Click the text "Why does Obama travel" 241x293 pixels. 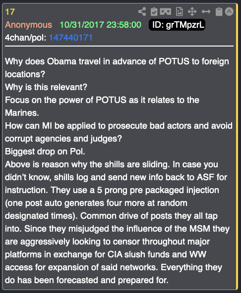coord(53,61)
